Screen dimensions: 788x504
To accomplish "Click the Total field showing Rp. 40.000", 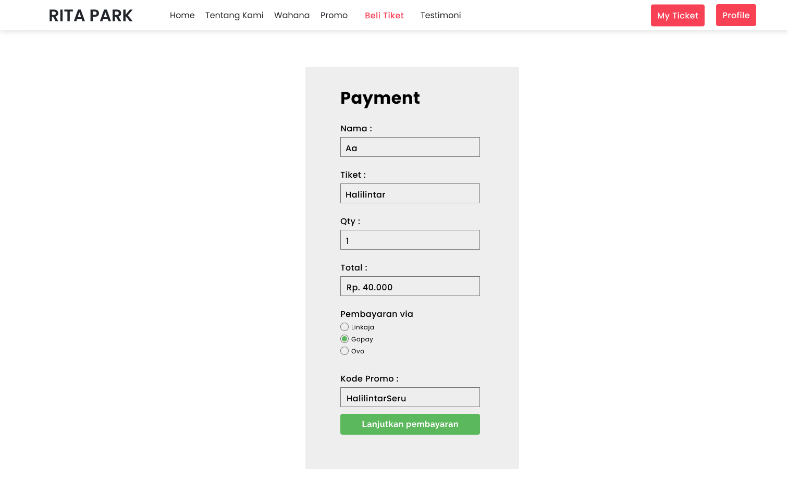I will [x=410, y=286].
